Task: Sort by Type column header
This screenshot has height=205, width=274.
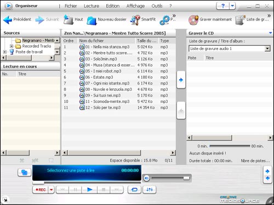Action: 167,41
